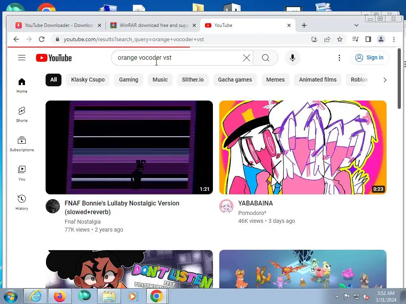Clear the search box with X icon
This screenshot has height=304, width=406.
click(247, 58)
